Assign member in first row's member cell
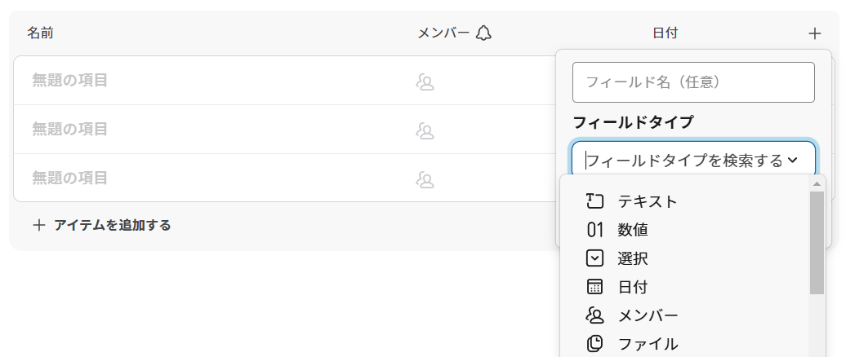Viewport: 868px width, 357px height. tap(425, 82)
